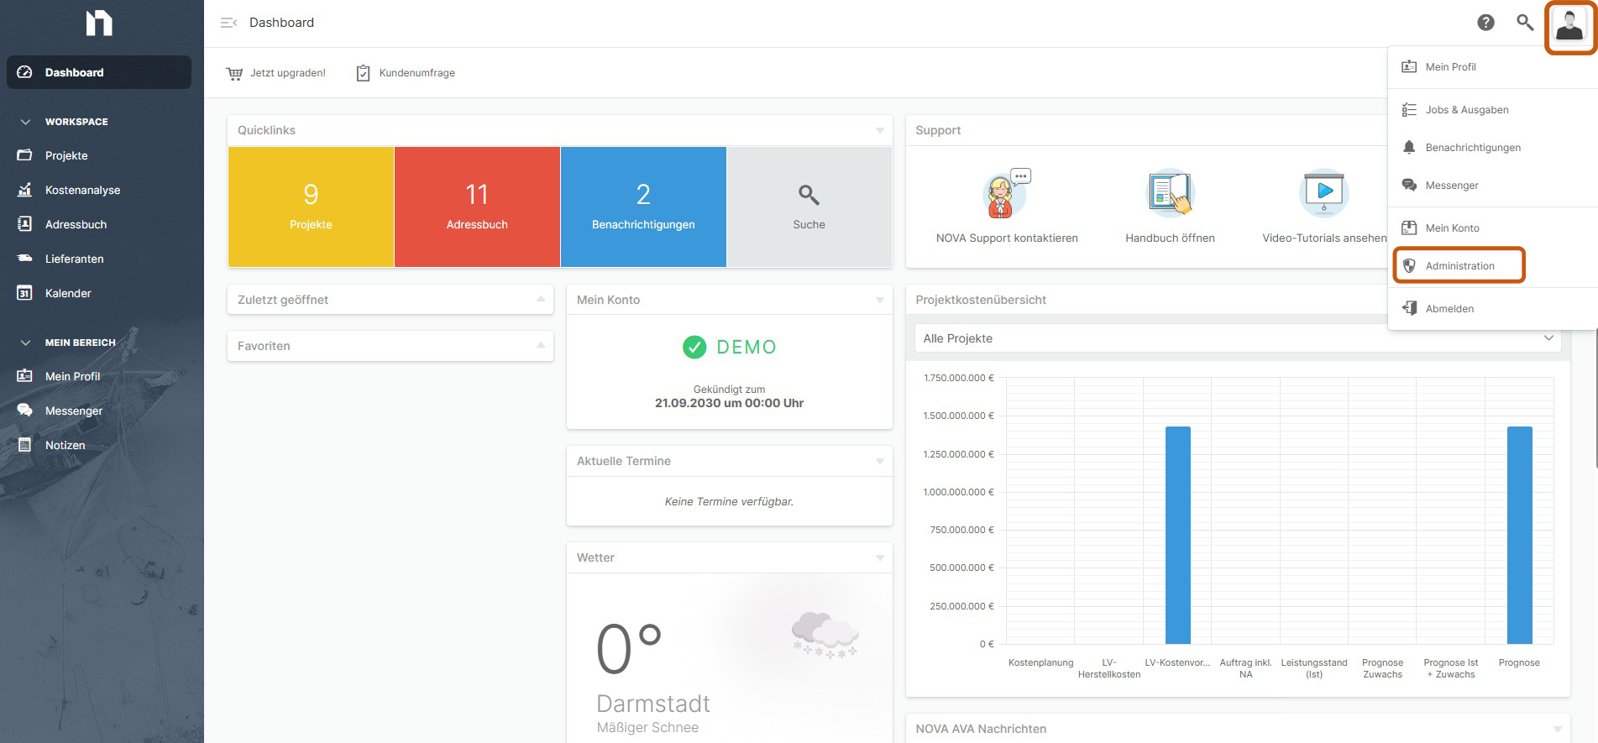
Task: Select Jobs & Ausgaben menu entry
Action: point(1466,110)
